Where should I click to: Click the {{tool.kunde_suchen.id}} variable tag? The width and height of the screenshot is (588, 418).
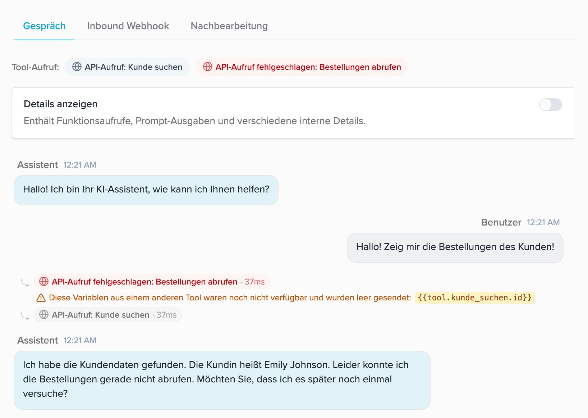point(475,298)
